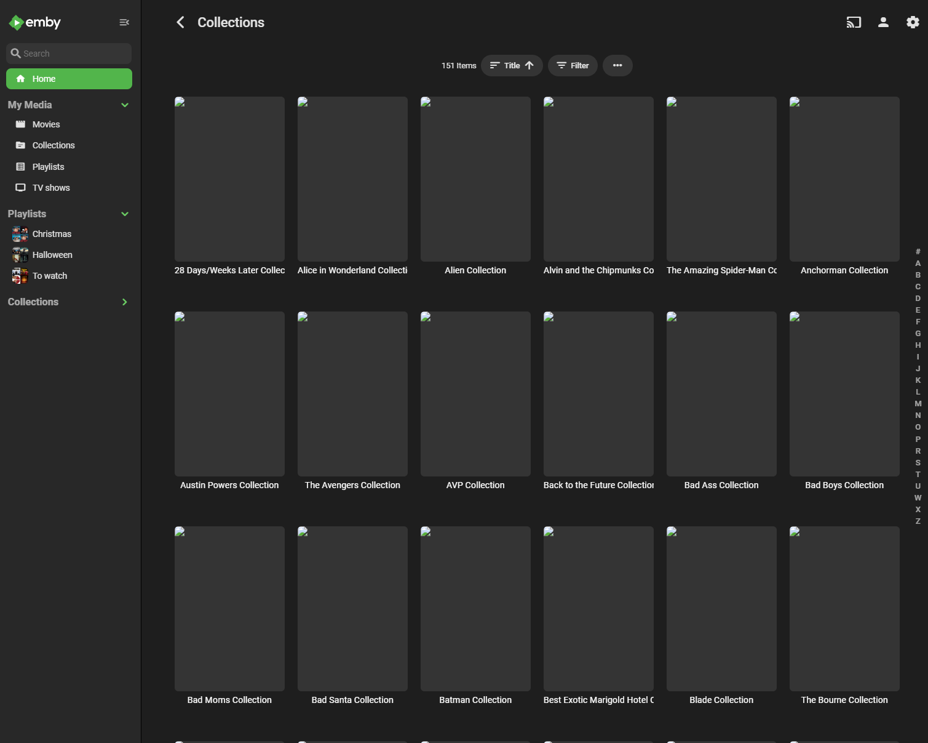Screen dimensions: 928x743
Task: Open the Christmas playlist thumbnail icon
Action: [x=20, y=234]
